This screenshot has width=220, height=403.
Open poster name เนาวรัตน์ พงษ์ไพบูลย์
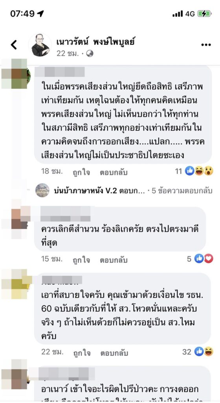(95, 41)
